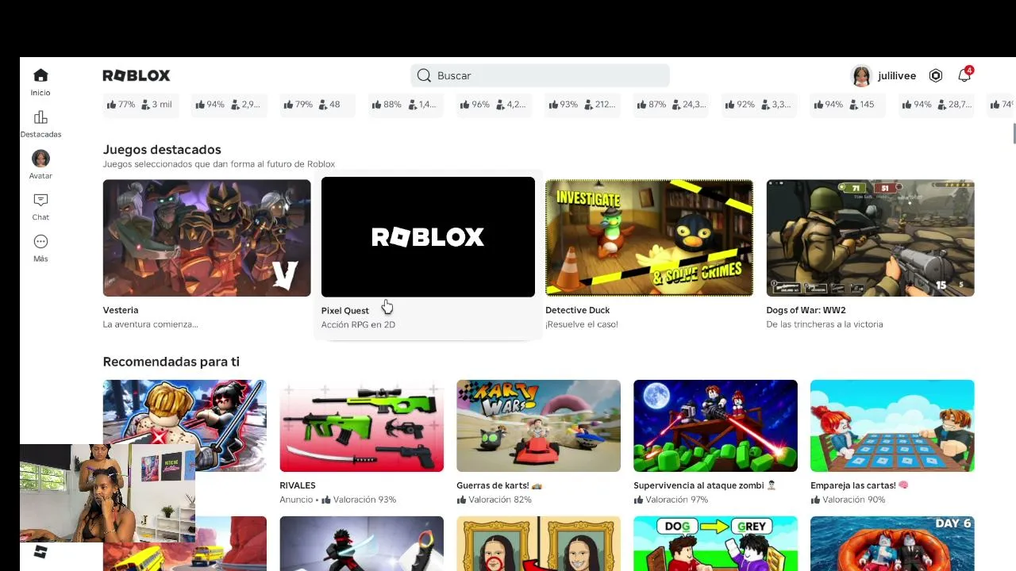
Task: Open the notifications bell
Action: click(x=964, y=75)
